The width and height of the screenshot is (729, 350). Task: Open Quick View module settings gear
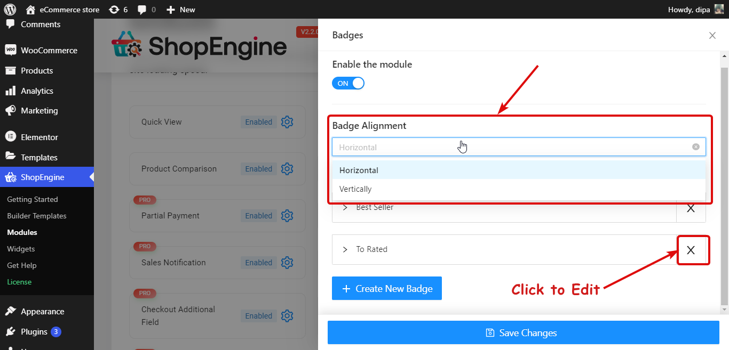pyautogui.click(x=287, y=122)
